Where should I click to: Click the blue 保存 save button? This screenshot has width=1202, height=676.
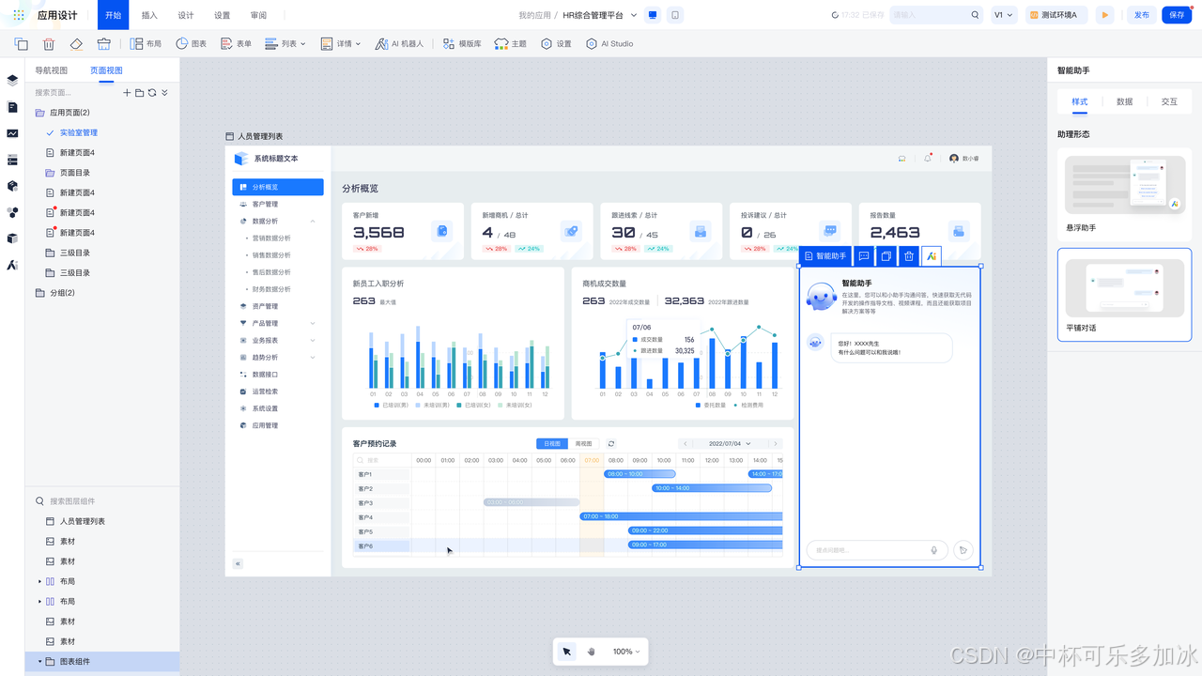1177,15
